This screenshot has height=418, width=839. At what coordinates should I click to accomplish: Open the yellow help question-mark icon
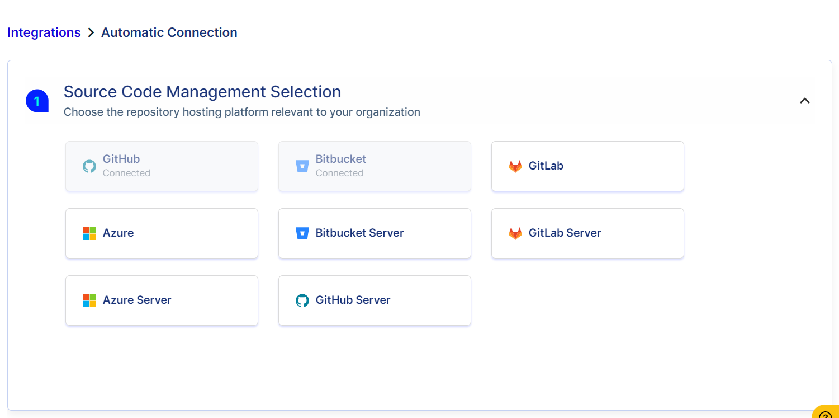[x=826, y=413]
